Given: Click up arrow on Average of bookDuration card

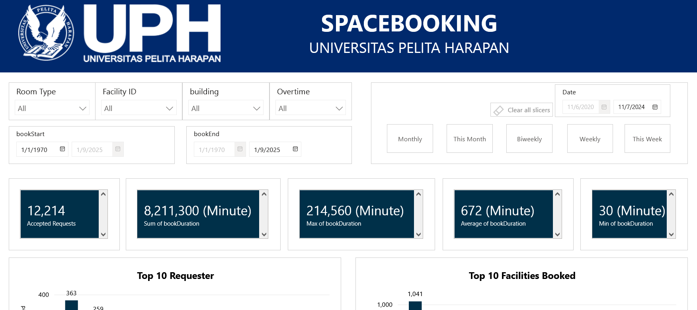Looking at the screenshot, I should (x=557, y=194).
